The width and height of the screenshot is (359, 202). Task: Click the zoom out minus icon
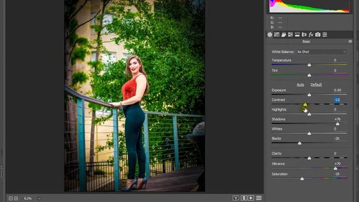[11, 198]
